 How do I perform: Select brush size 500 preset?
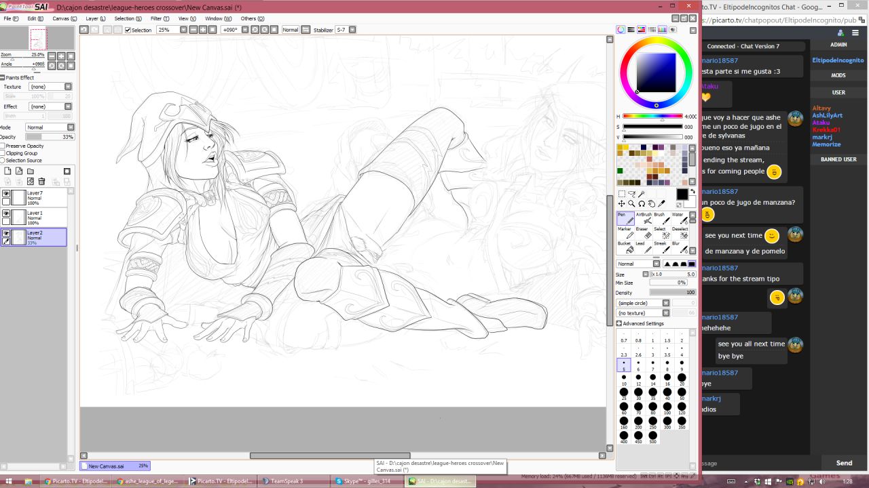pyautogui.click(x=652, y=437)
